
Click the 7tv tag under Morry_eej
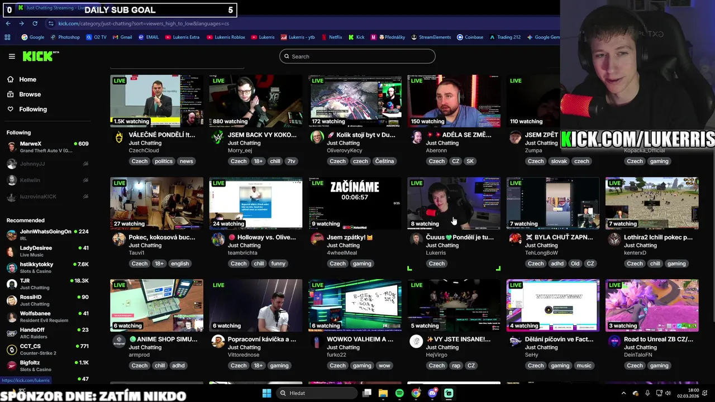pyautogui.click(x=291, y=161)
